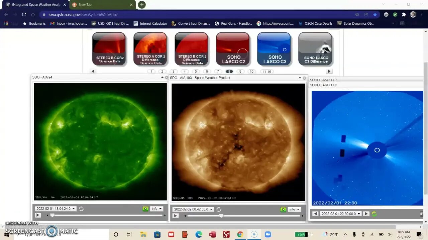The width and height of the screenshot is (428, 240).
Task: Click the green AIA 94 sun image
Action: pyautogui.click(x=101, y=142)
